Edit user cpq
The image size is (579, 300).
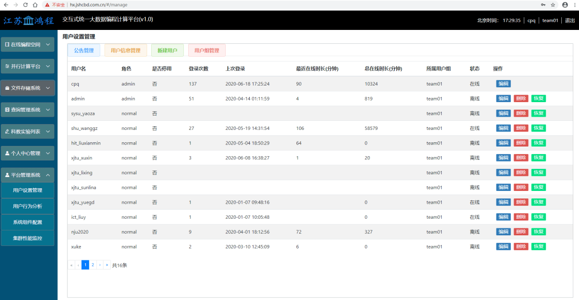(x=503, y=83)
